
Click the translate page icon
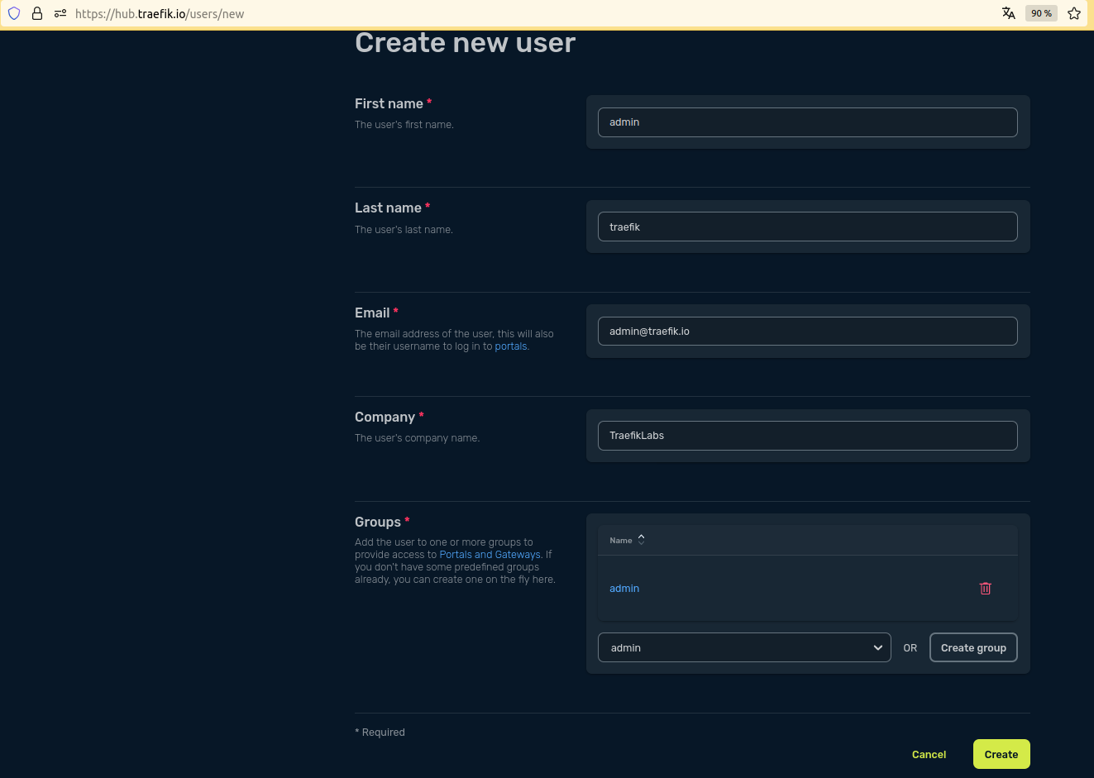click(x=1009, y=13)
